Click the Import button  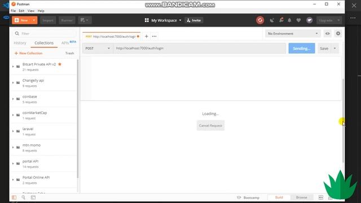48,20
